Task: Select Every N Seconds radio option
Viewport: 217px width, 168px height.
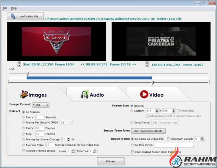Action: [23, 117]
